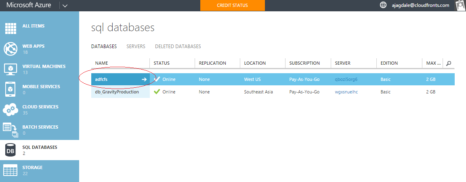Sort by the Server column header
The height and width of the screenshot is (182, 466).
coord(343,63)
